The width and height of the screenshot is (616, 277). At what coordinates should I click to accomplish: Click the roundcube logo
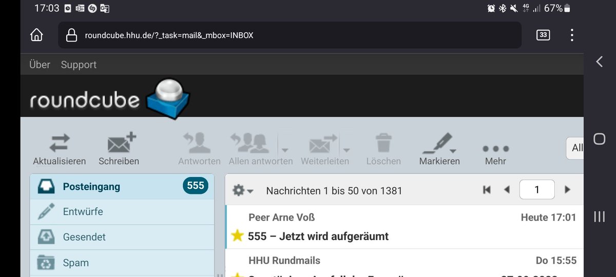point(110,98)
